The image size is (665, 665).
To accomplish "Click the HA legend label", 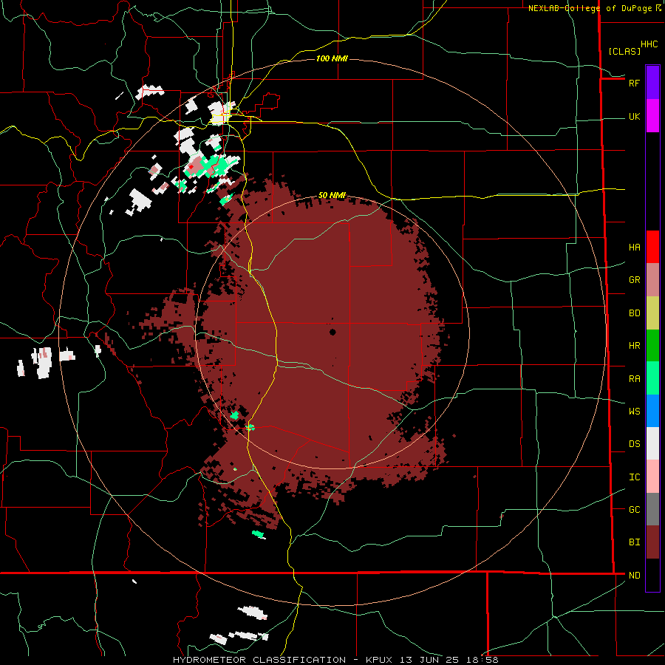I will click(634, 247).
